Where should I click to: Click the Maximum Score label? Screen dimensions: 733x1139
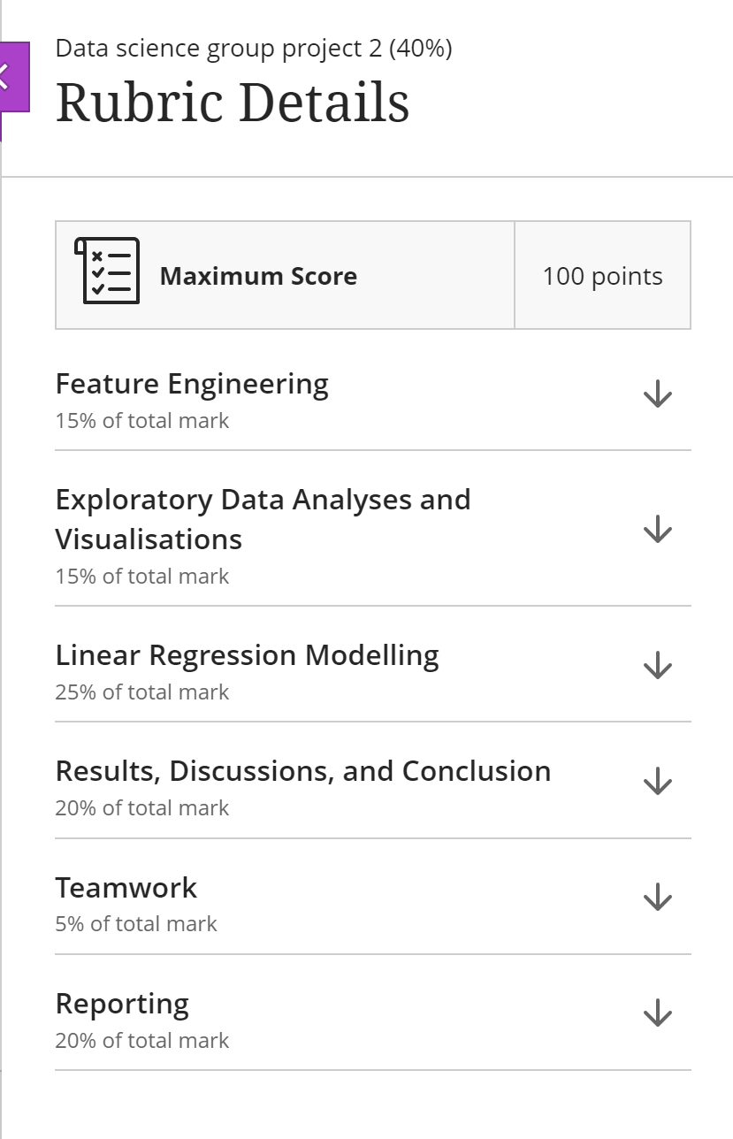coord(259,275)
